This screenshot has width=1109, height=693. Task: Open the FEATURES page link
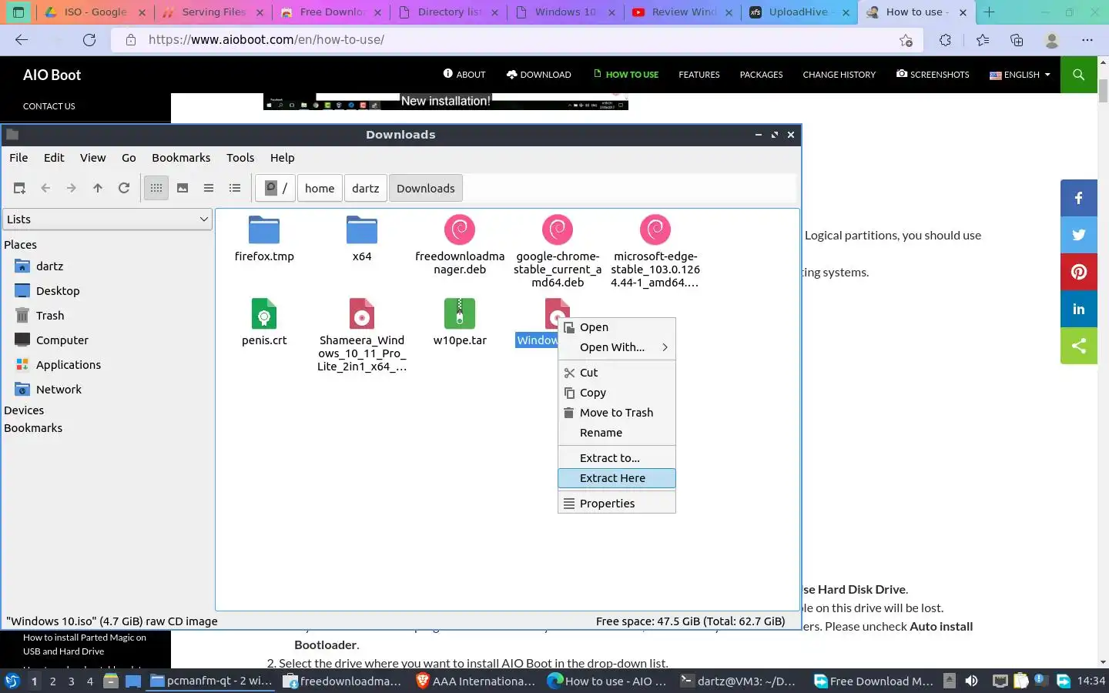click(699, 75)
